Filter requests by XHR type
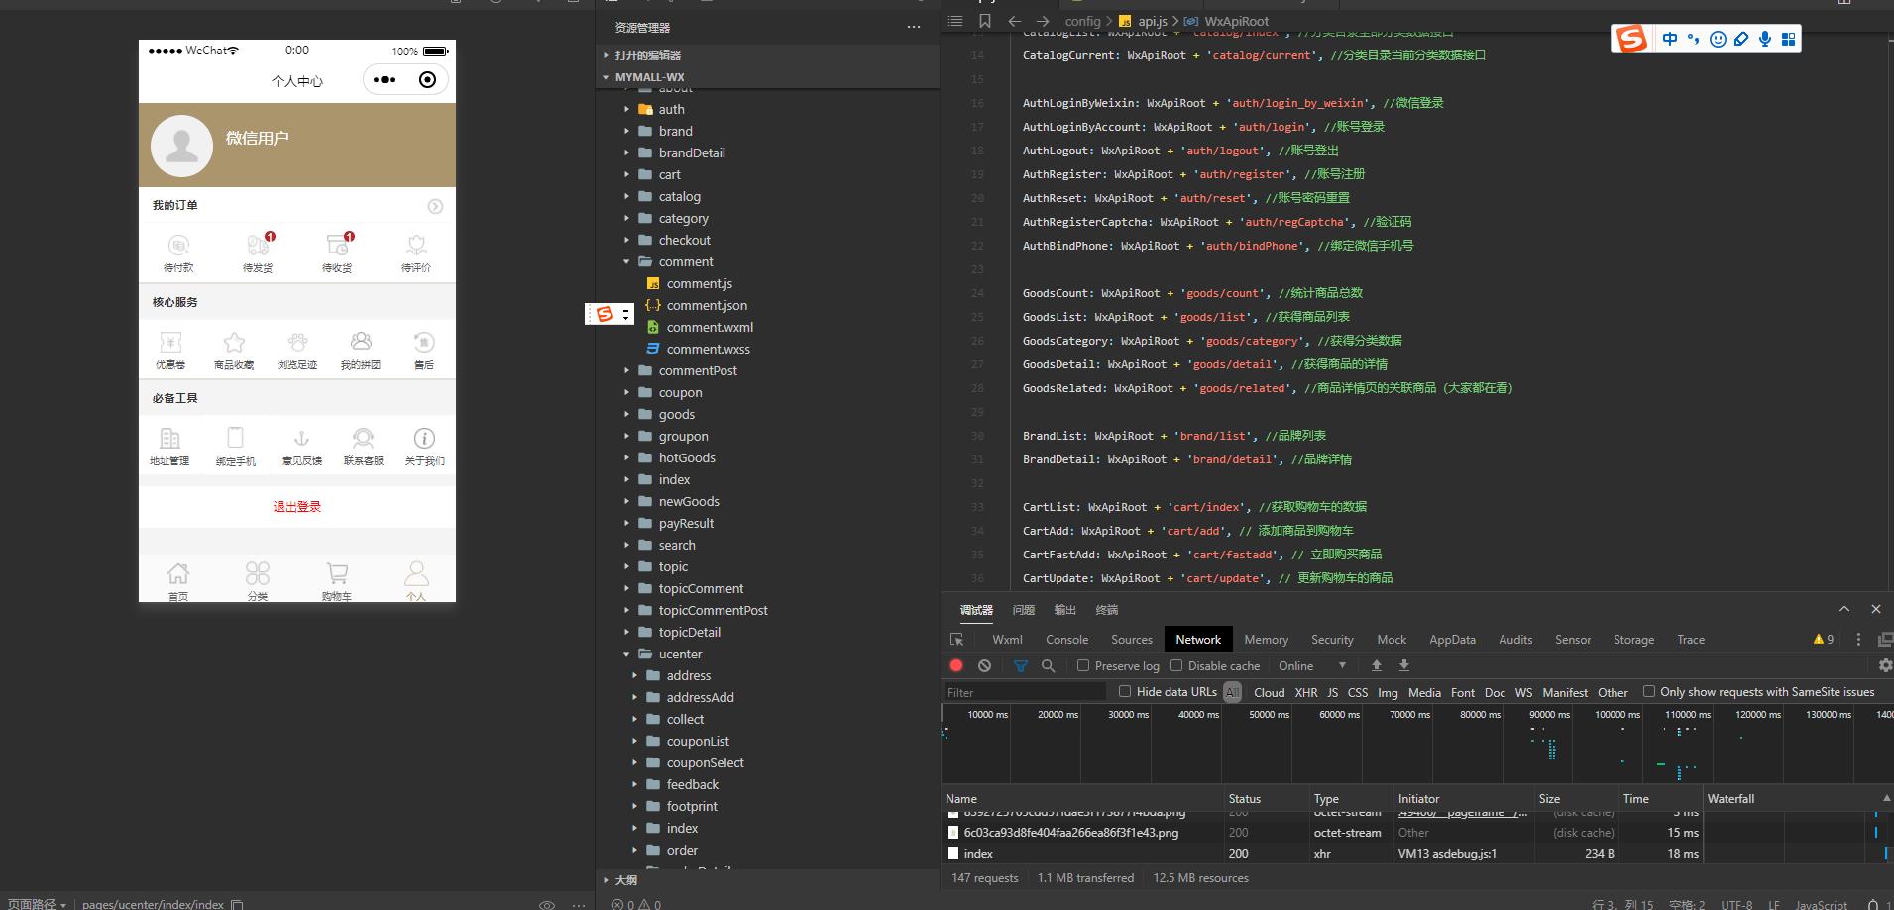Screen dimensions: 1894x910 (1306, 692)
